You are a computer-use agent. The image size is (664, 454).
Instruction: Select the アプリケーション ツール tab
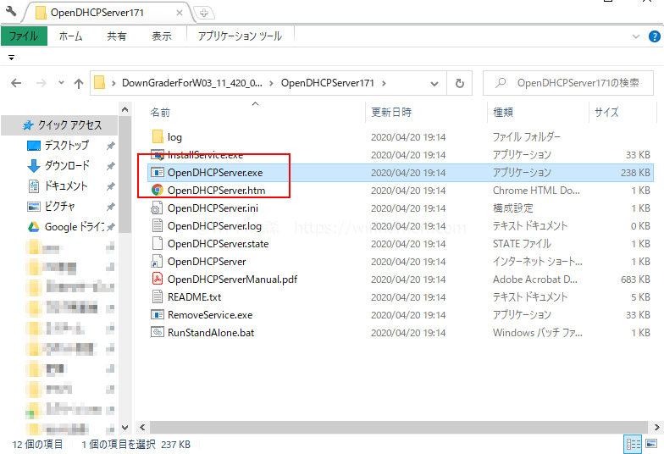pyautogui.click(x=240, y=36)
